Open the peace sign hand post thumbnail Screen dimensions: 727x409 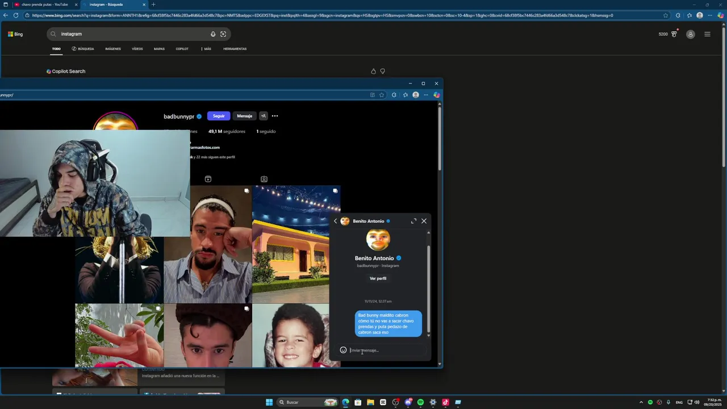click(x=119, y=335)
